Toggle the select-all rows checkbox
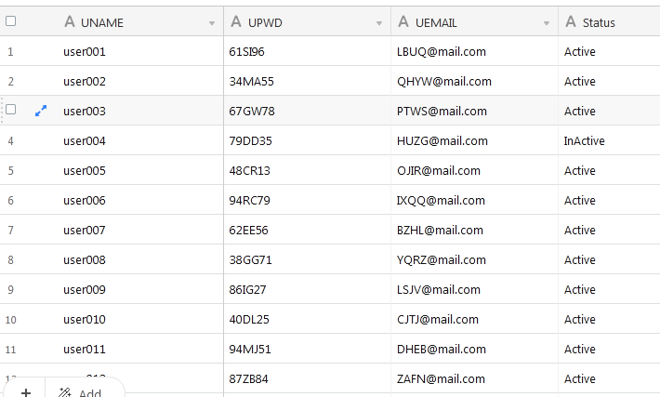This screenshot has width=660, height=397. point(11,21)
